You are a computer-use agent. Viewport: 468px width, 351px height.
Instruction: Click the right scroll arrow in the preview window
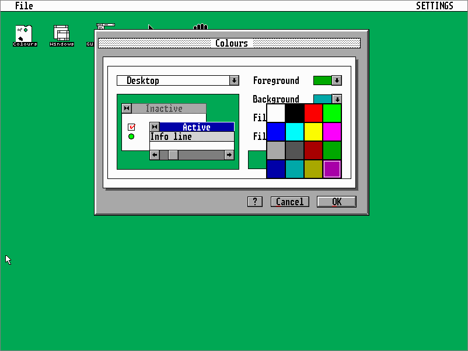click(229, 155)
